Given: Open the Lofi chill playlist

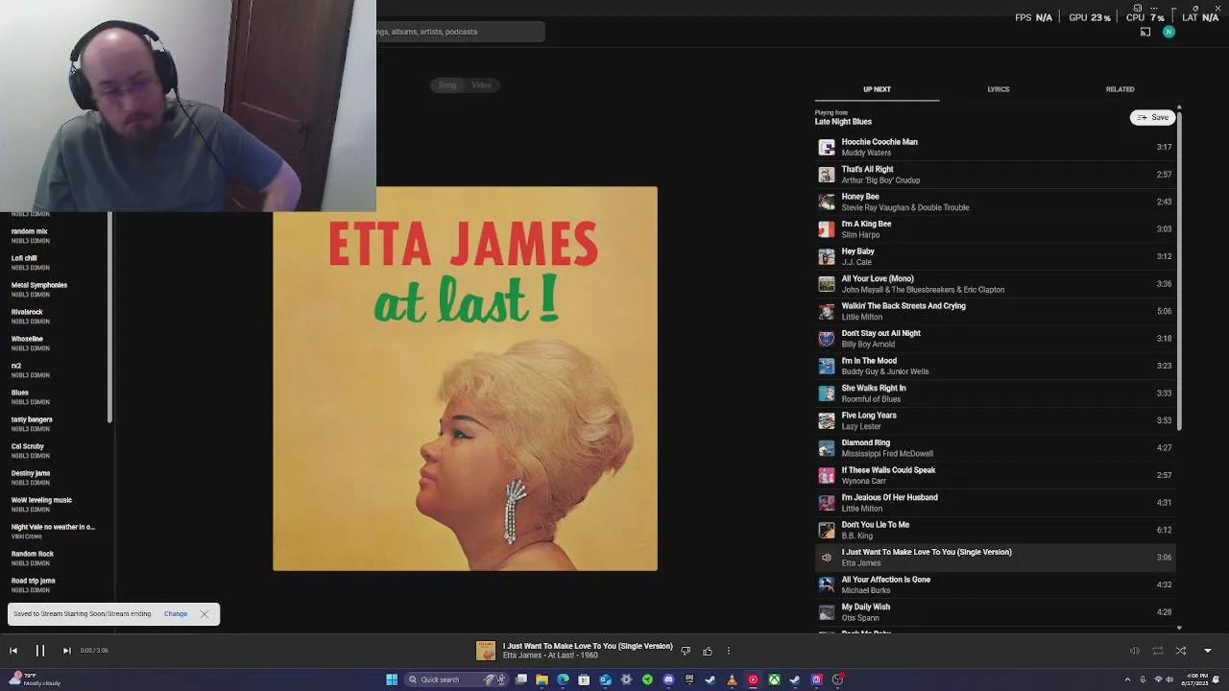Looking at the screenshot, I should pyautogui.click(x=24, y=258).
